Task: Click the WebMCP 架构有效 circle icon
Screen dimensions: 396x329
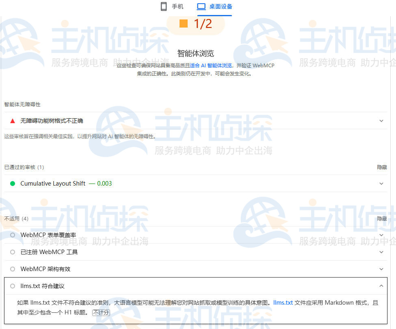Action: (12, 269)
